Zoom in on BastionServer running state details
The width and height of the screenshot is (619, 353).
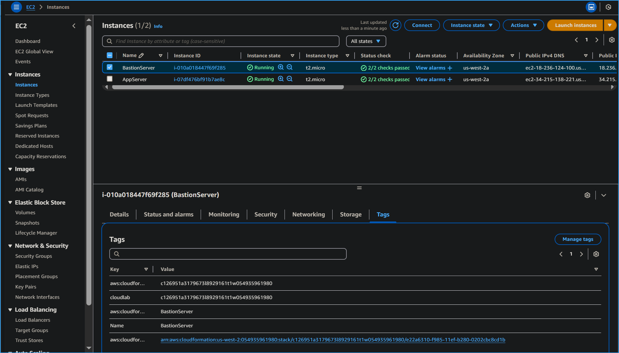[x=280, y=67]
